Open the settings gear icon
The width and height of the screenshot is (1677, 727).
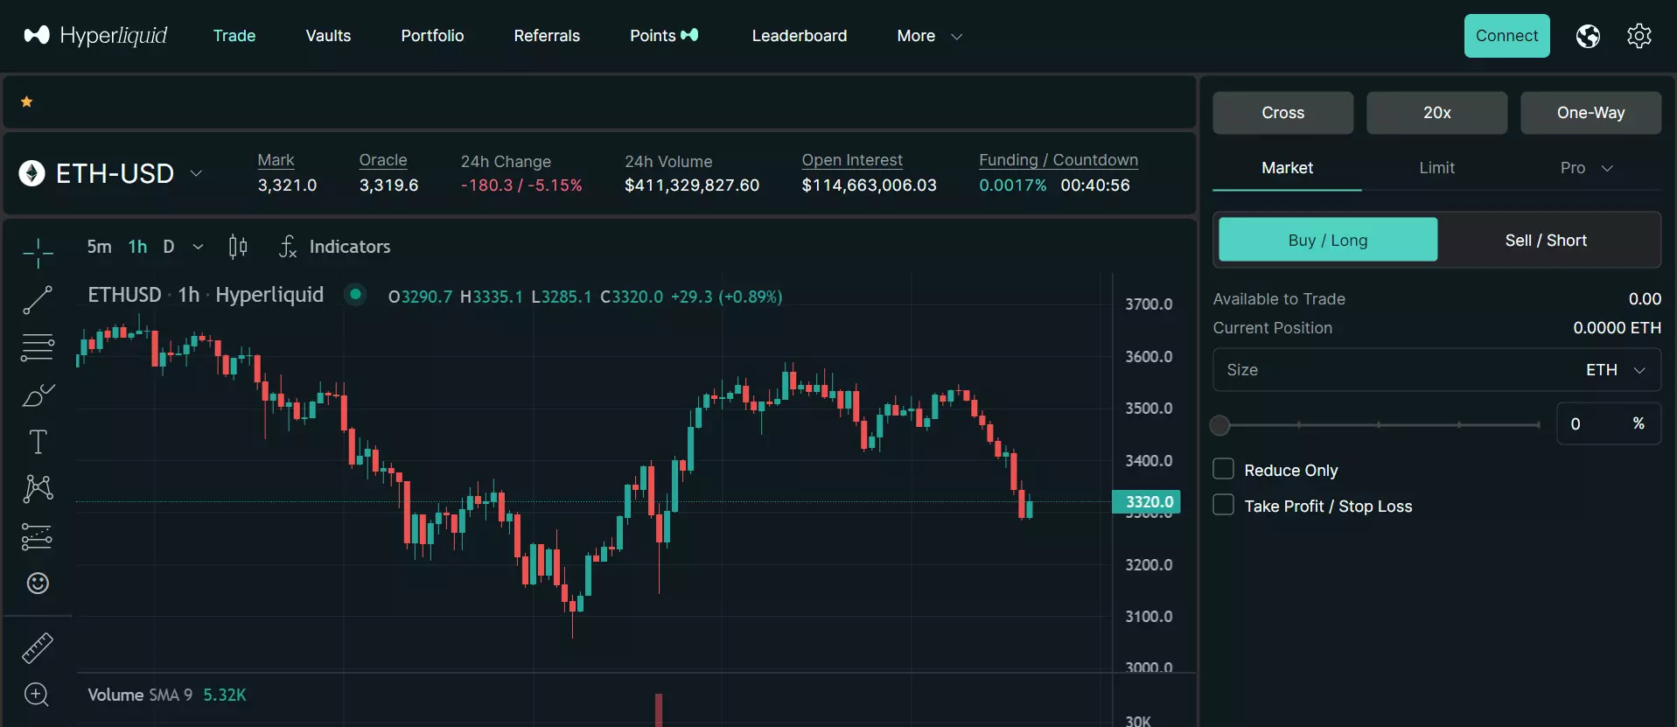click(1639, 36)
